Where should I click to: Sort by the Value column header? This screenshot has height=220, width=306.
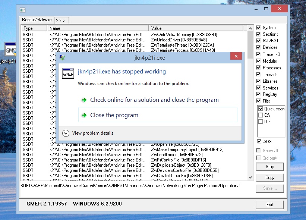pos(196,28)
